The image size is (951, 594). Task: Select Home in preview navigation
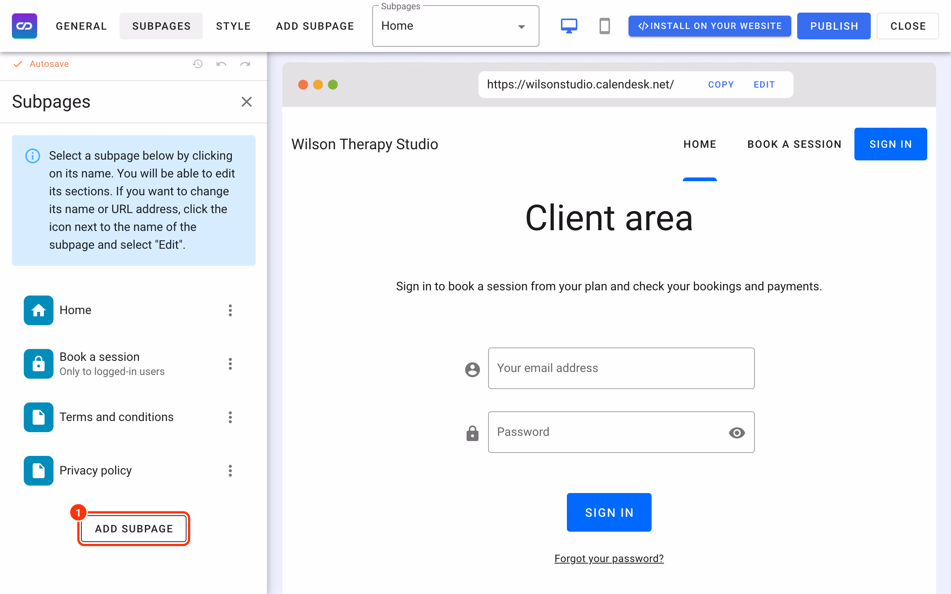[x=700, y=144]
